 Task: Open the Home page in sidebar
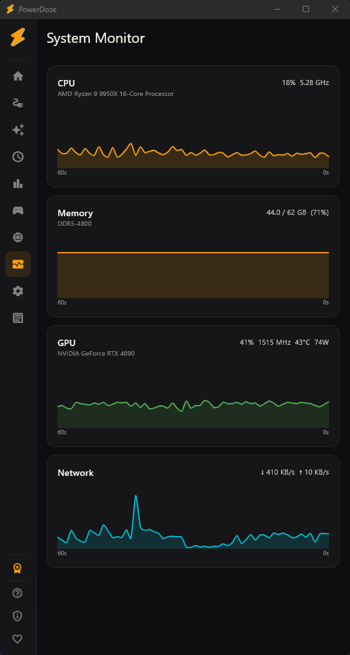coord(18,77)
